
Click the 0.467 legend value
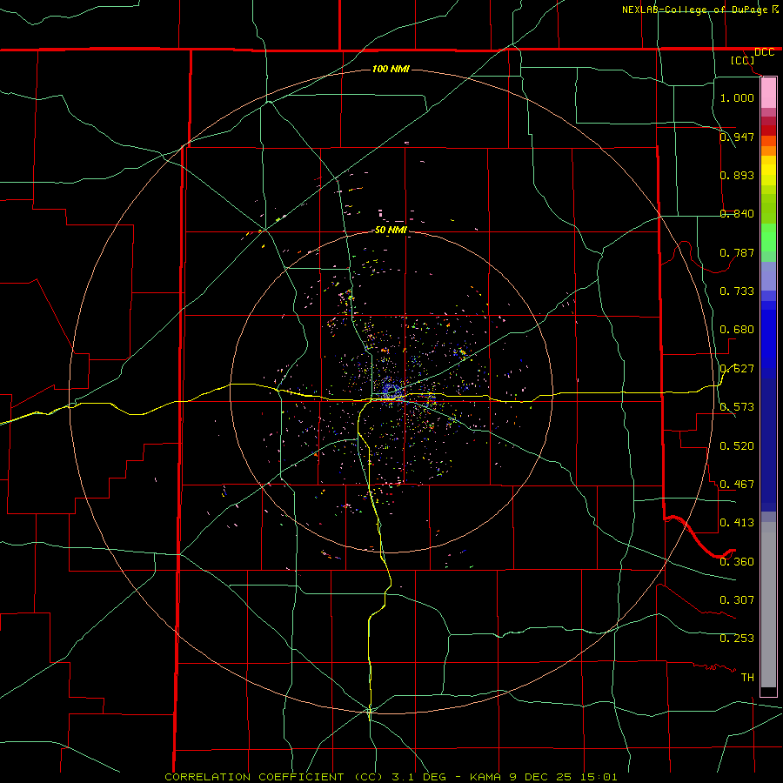click(737, 485)
